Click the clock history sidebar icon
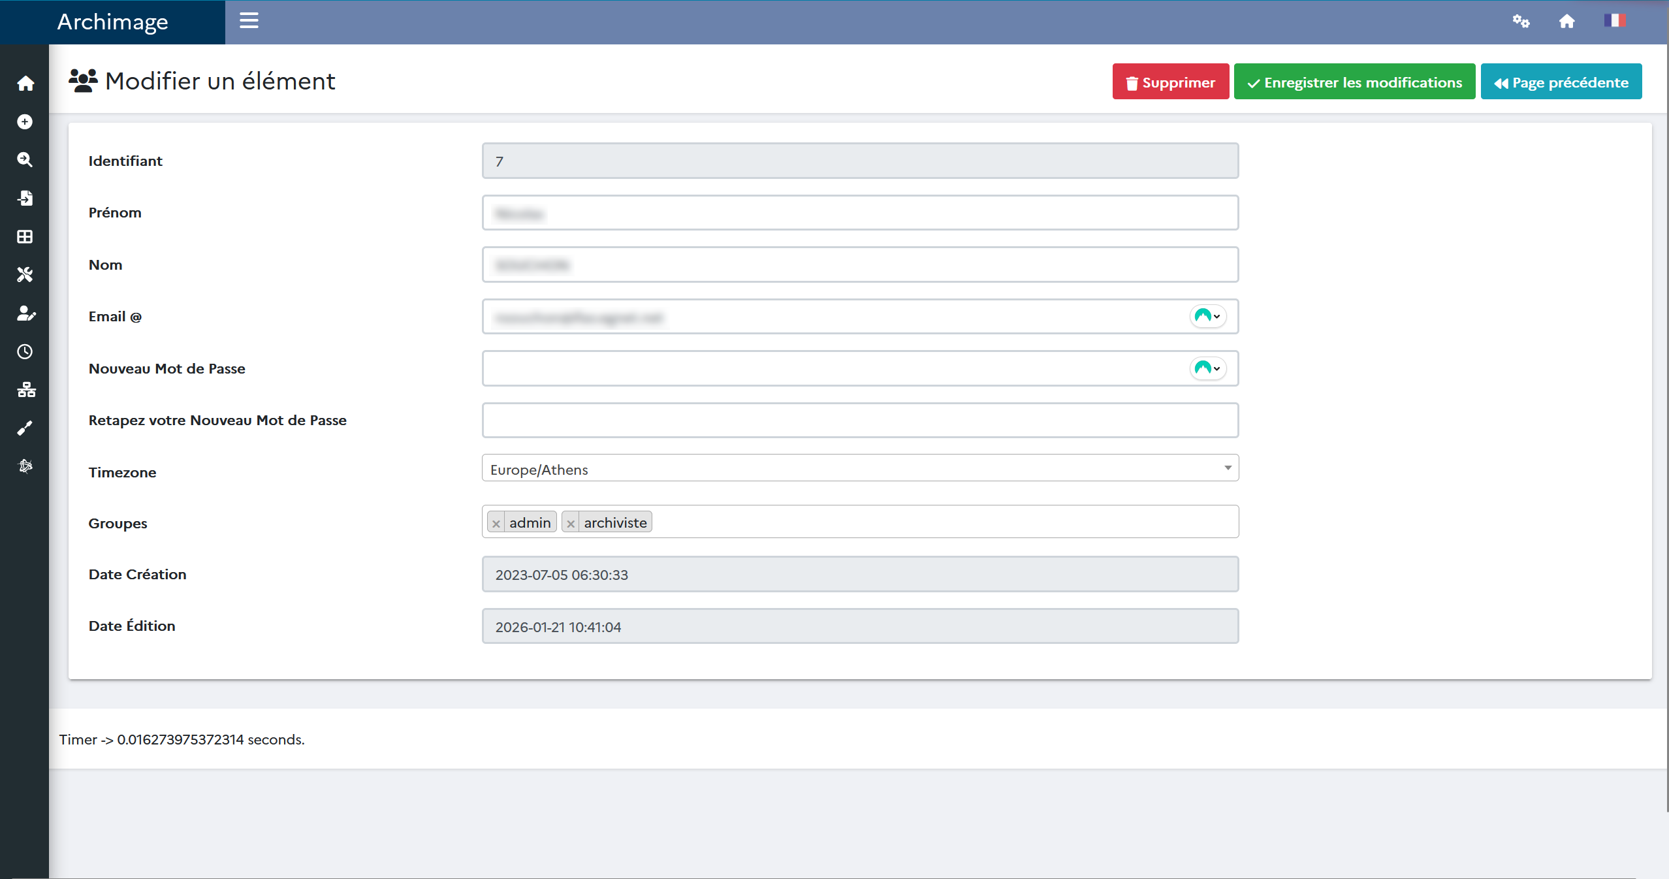The image size is (1669, 879). point(25,351)
